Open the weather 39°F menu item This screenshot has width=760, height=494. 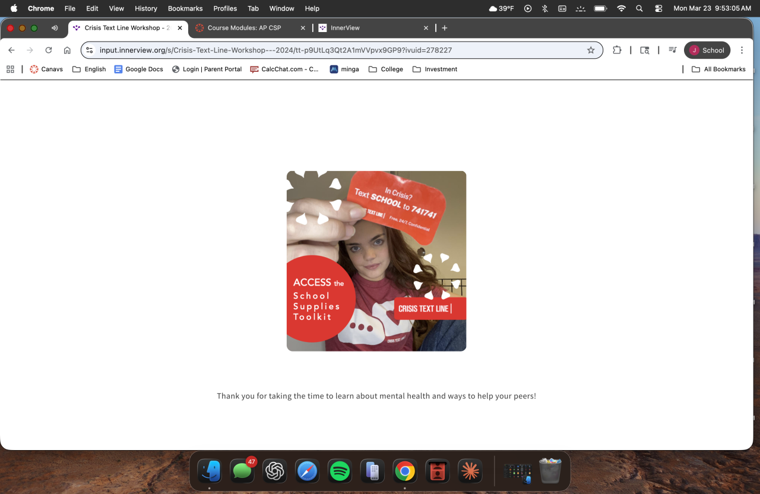tap(501, 8)
